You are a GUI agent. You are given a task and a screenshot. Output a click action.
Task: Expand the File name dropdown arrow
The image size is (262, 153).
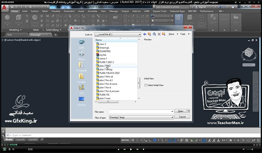click(172, 111)
